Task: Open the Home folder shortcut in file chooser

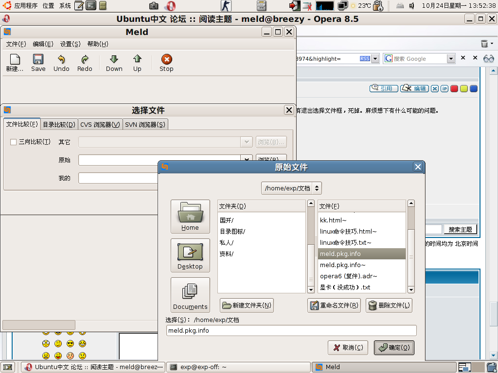Action: (x=190, y=216)
